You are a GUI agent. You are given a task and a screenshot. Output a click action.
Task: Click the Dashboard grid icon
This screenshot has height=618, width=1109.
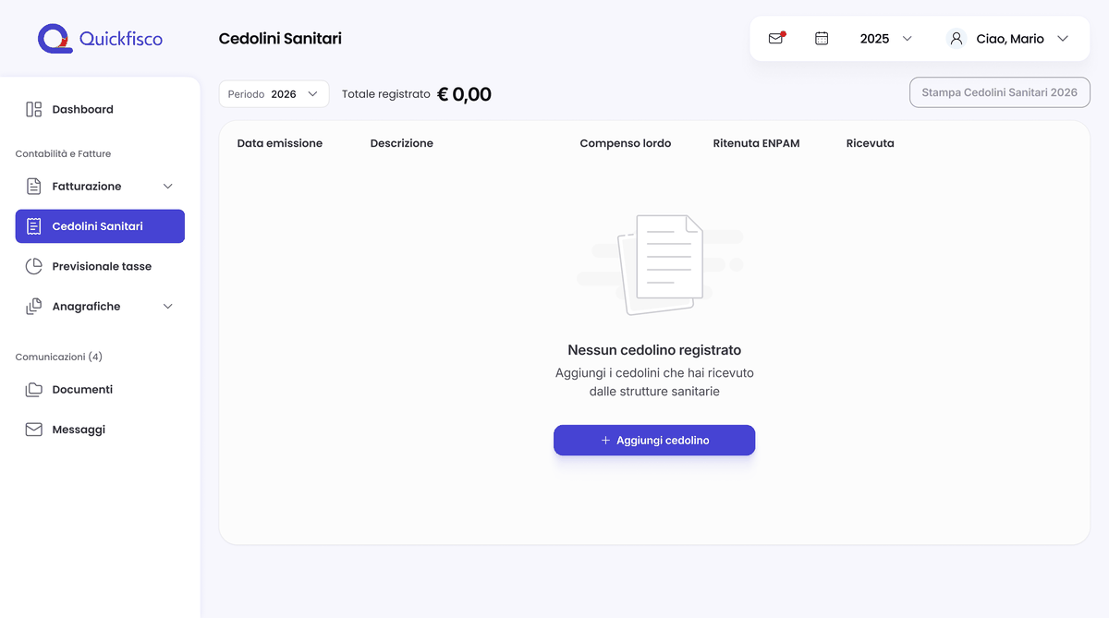34,109
